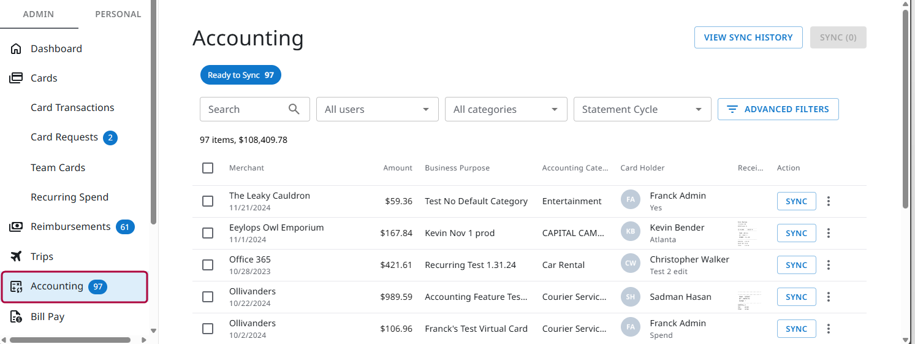Click View Sync History button
The image size is (915, 344).
pyautogui.click(x=748, y=37)
